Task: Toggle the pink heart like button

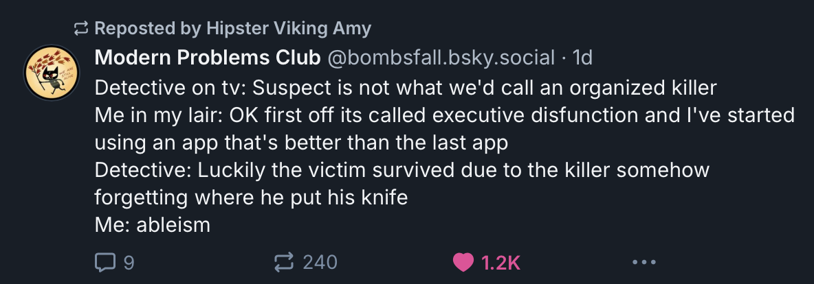Action: (464, 261)
